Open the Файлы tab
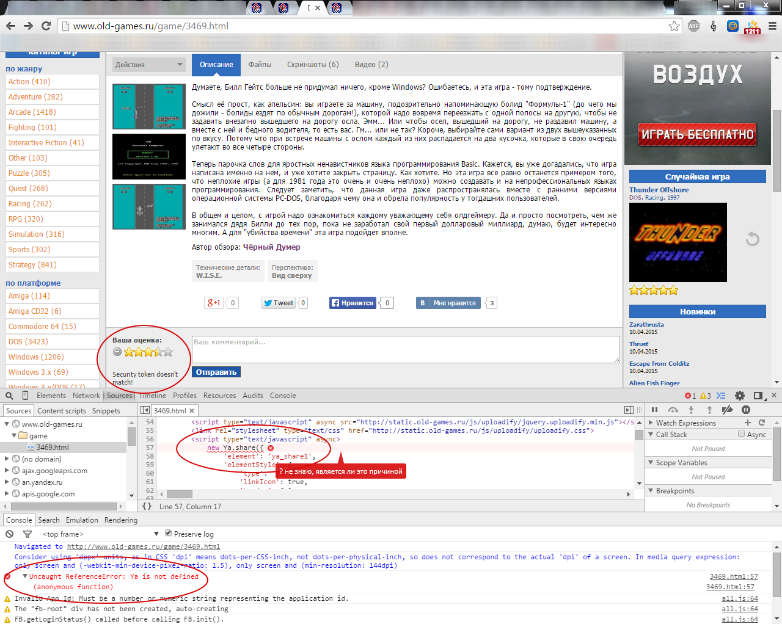Viewport: 782px width, 624px height. (x=260, y=65)
